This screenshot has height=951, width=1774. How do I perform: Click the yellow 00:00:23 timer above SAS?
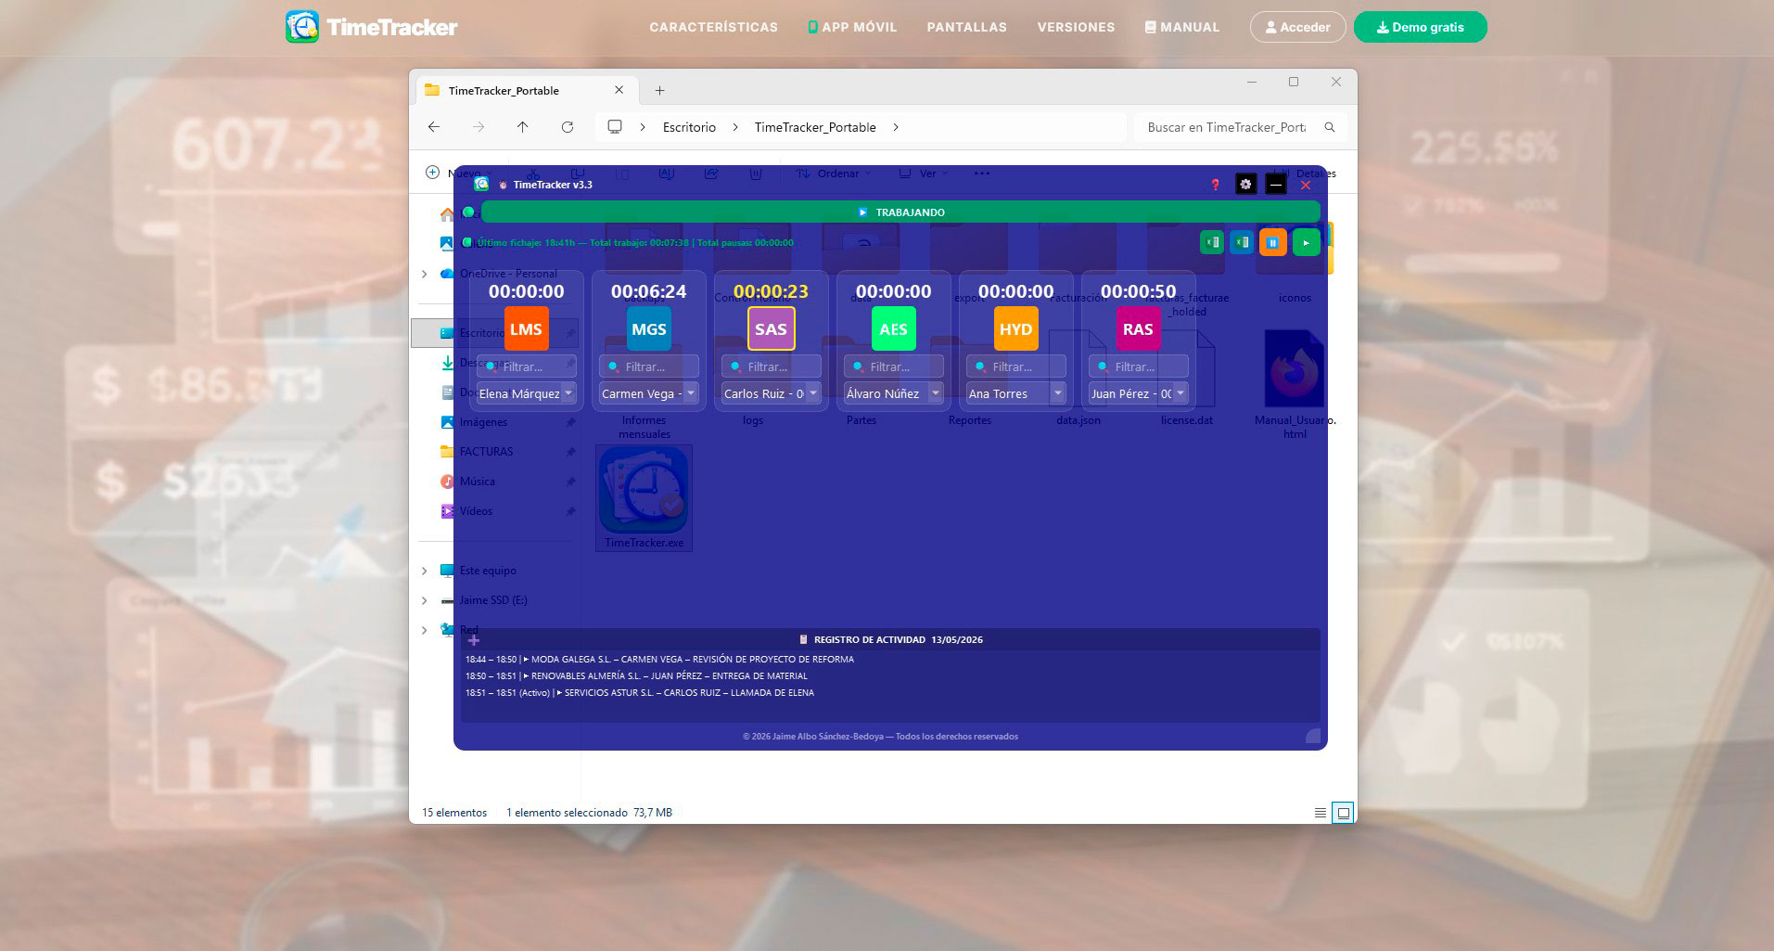[771, 291]
